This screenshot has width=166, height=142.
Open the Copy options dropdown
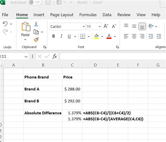(x=42, y=32)
